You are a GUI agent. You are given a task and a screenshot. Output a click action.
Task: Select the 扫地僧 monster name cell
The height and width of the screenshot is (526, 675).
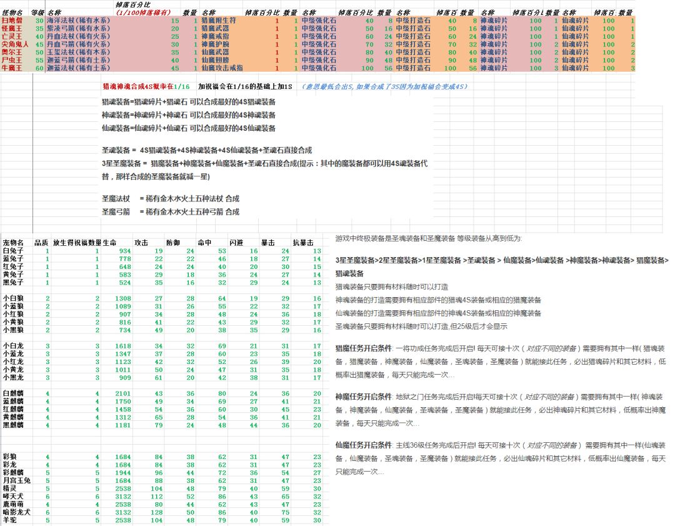12,21
